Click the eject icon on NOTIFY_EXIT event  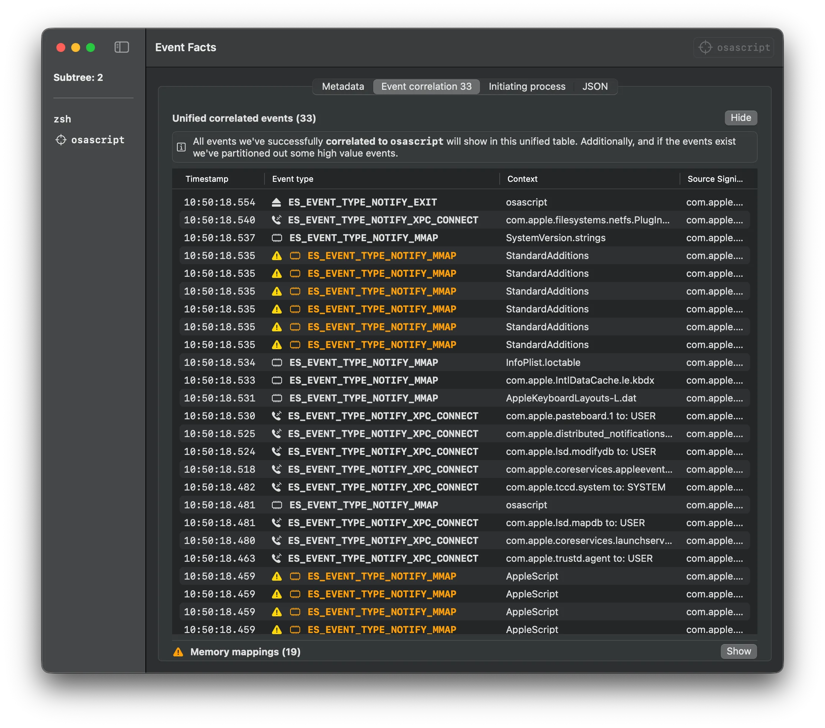click(276, 202)
